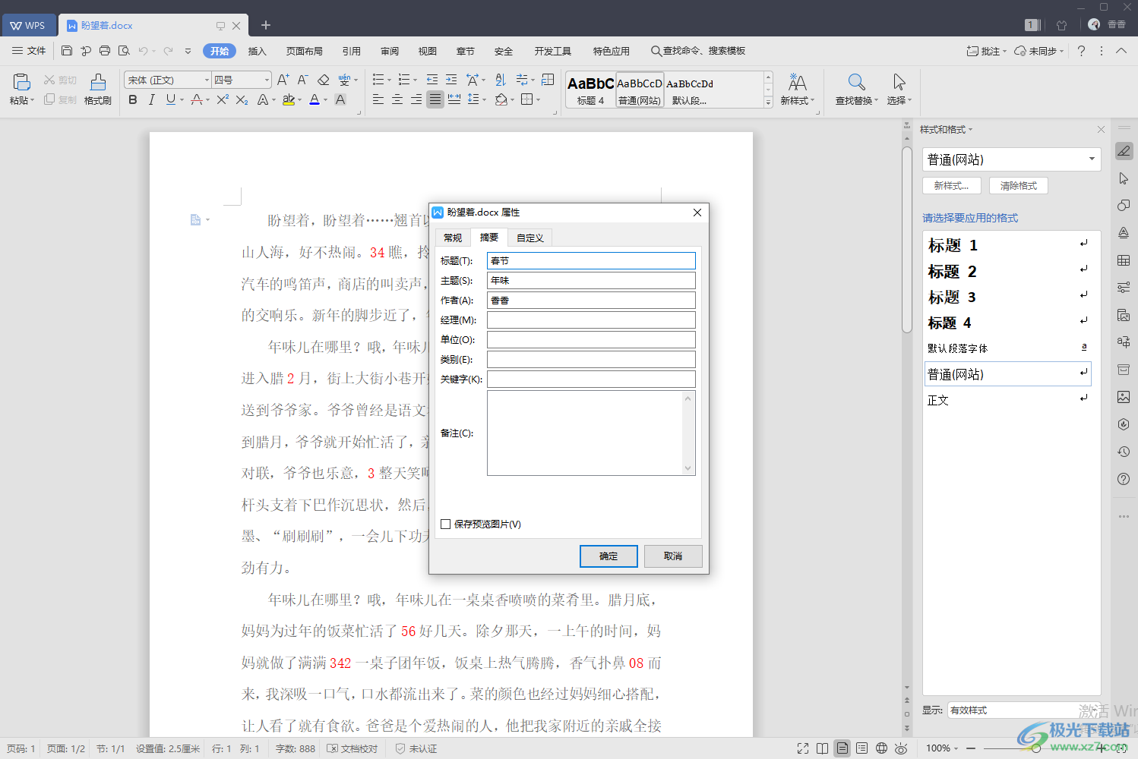Open the zoom percentage dropdown
This screenshot has height=759, width=1138.
click(x=942, y=748)
